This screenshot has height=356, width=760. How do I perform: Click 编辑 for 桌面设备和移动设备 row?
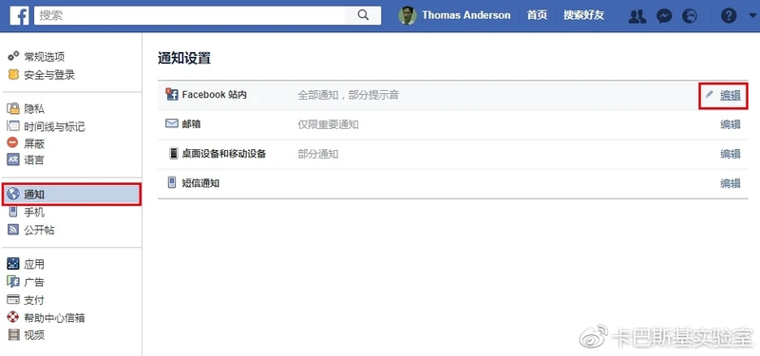[731, 154]
